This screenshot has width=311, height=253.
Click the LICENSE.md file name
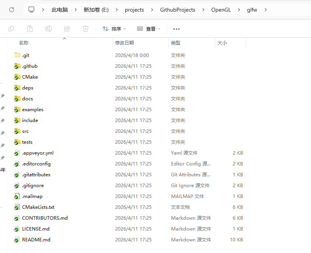click(36, 229)
